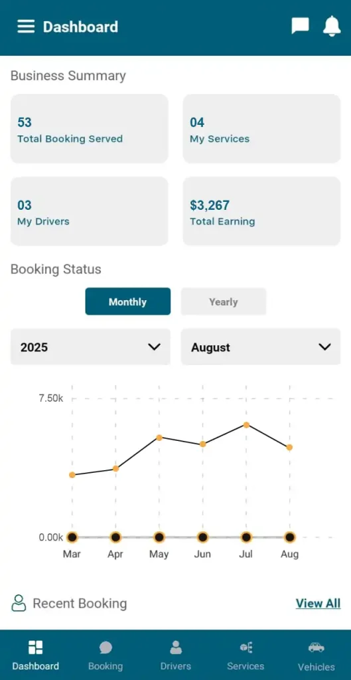Follow the View All link
This screenshot has width=351, height=680.
[318, 603]
